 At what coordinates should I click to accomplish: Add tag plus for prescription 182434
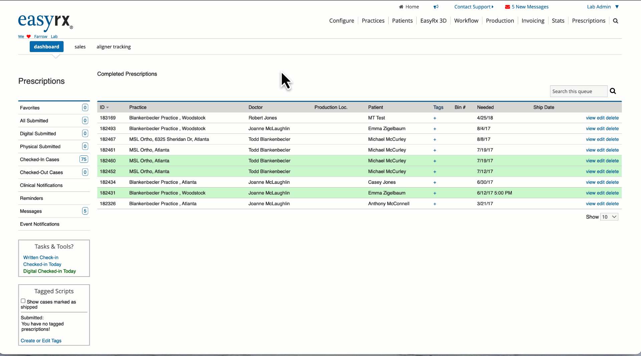point(435,183)
